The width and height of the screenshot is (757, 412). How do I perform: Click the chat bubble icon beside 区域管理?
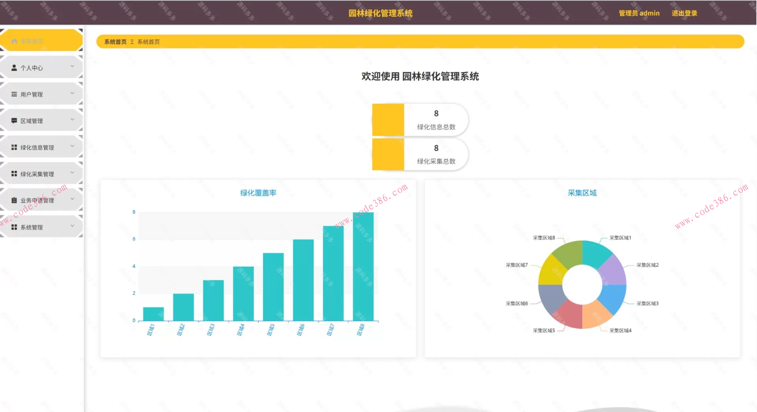(x=14, y=121)
